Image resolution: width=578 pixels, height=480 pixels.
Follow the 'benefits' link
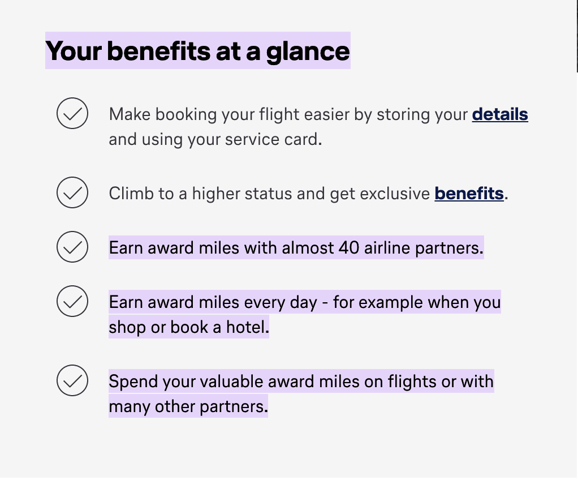(469, 194)
